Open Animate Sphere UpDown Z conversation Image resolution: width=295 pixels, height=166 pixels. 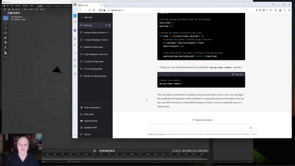tap(95, 33)
